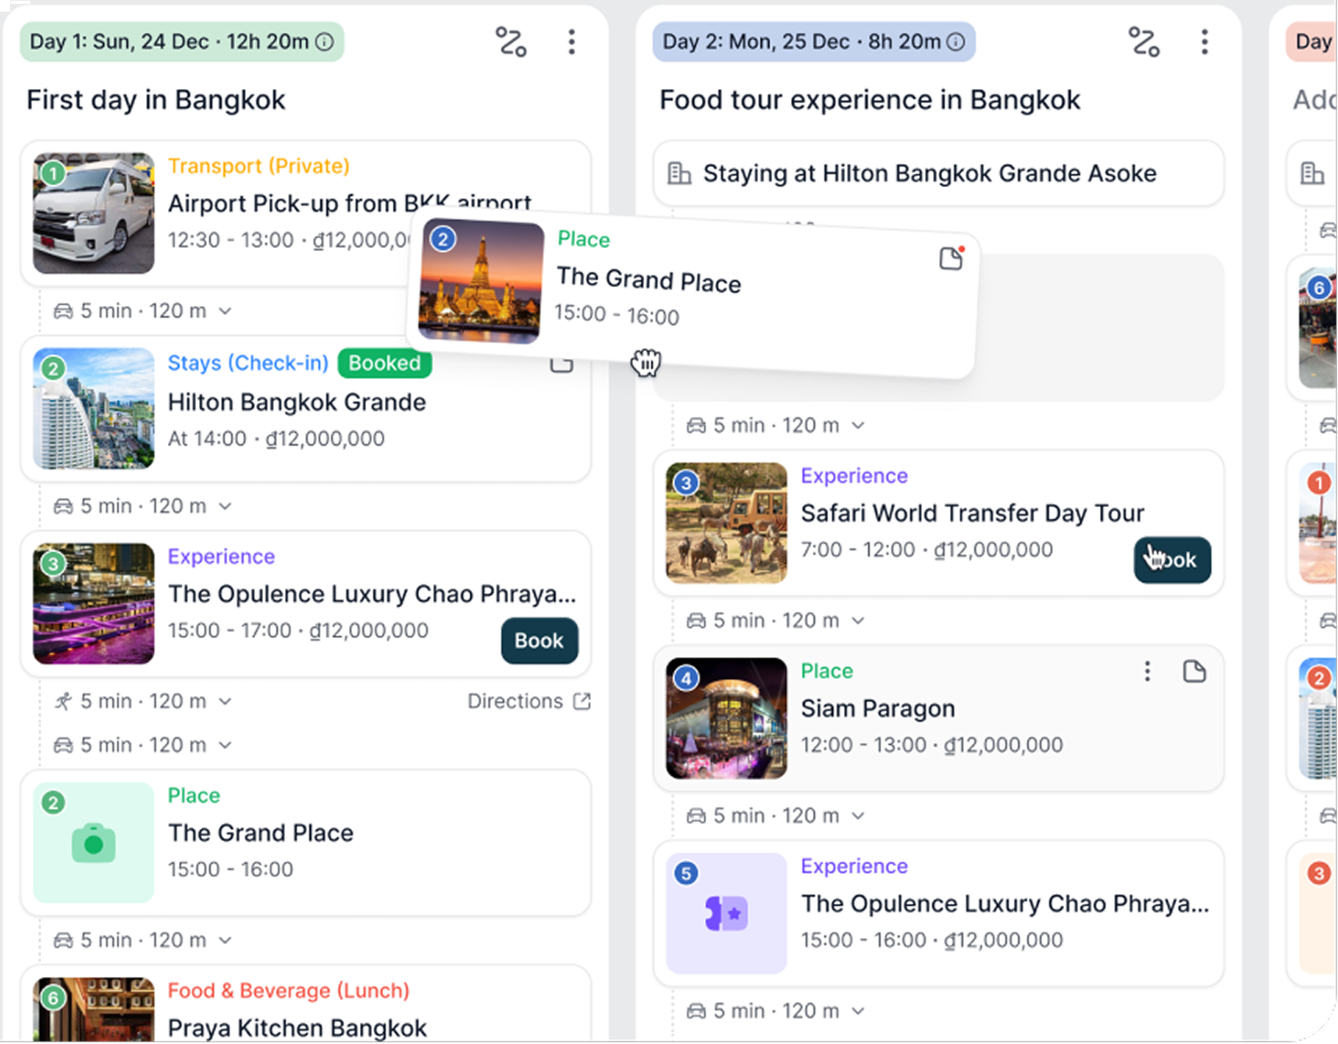This screenshot has width=1338, height=1044.
Task: Open the Day 2 three-dot options menu
Action: [x=1205, y=42]
